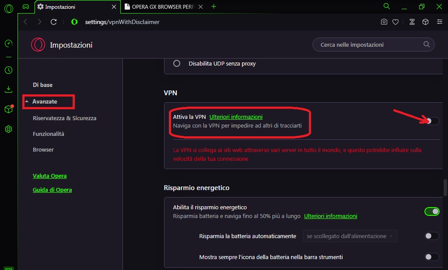
Task: Open Settings gear icon in sidebar
Action: pos(9,129)
